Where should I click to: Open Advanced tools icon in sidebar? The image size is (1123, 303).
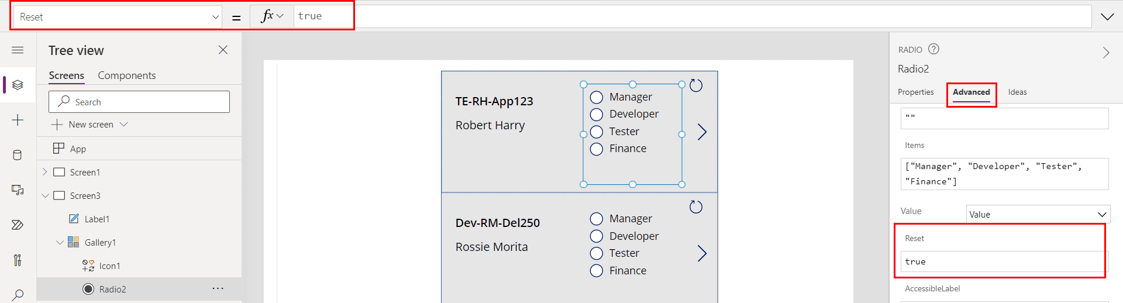click(18, 260)
